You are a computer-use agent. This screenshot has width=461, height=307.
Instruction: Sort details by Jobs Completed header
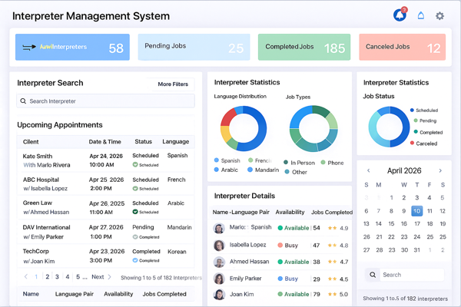pos(332,212)
